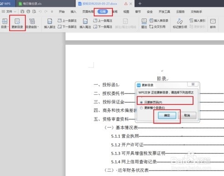Switch to the 云服务 (Cloud Service) tab

click(180, 12)
